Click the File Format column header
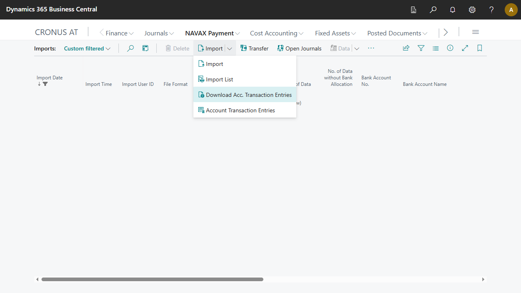This screenshot has width=521, height=293. click(175, 84)
